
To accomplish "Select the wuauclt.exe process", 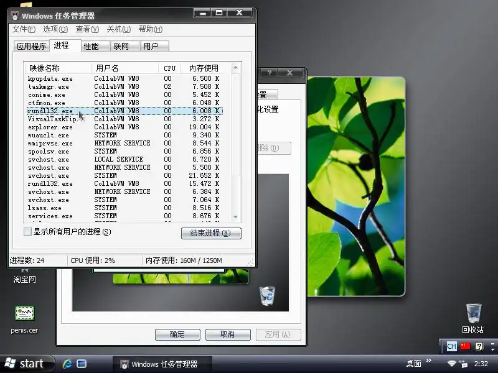I will point(125,135).
